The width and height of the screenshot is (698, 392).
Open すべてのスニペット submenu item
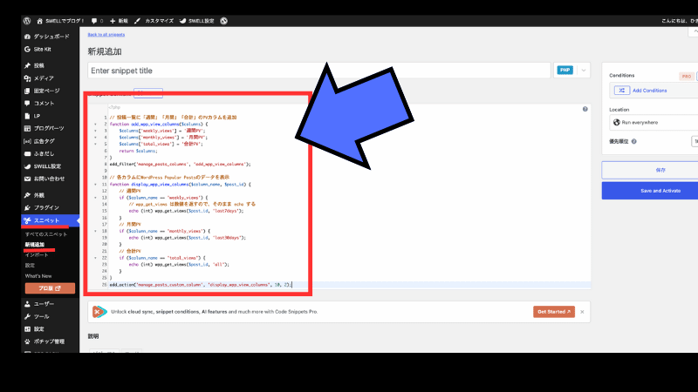pos(46,234)
